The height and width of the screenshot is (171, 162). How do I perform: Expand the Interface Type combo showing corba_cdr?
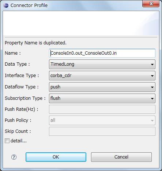102,76
